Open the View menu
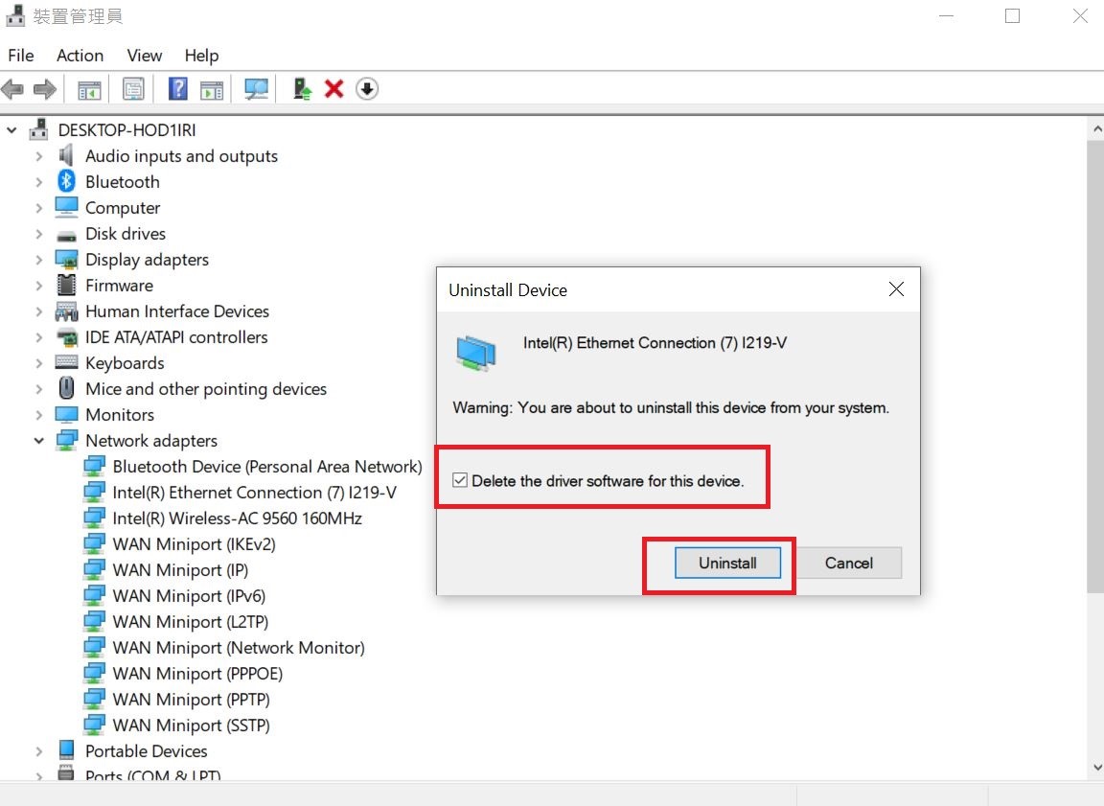This screenshot has width=1104, height=806. click(x=145, y=56)
